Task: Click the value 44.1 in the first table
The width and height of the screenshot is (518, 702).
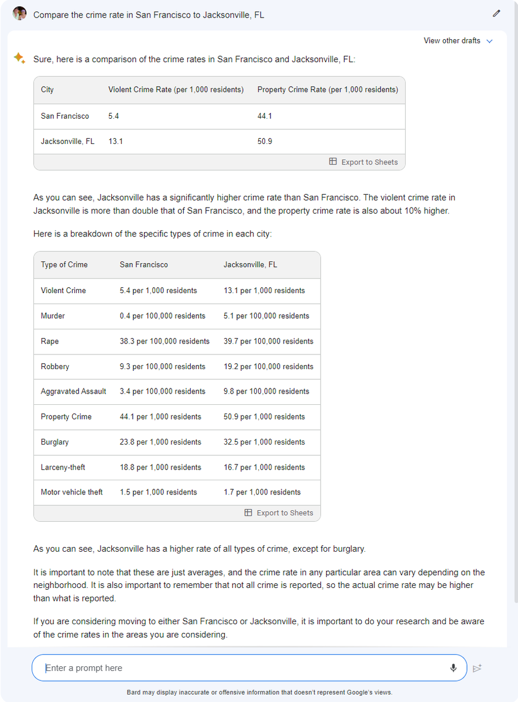Action: (x=265, y=116)
